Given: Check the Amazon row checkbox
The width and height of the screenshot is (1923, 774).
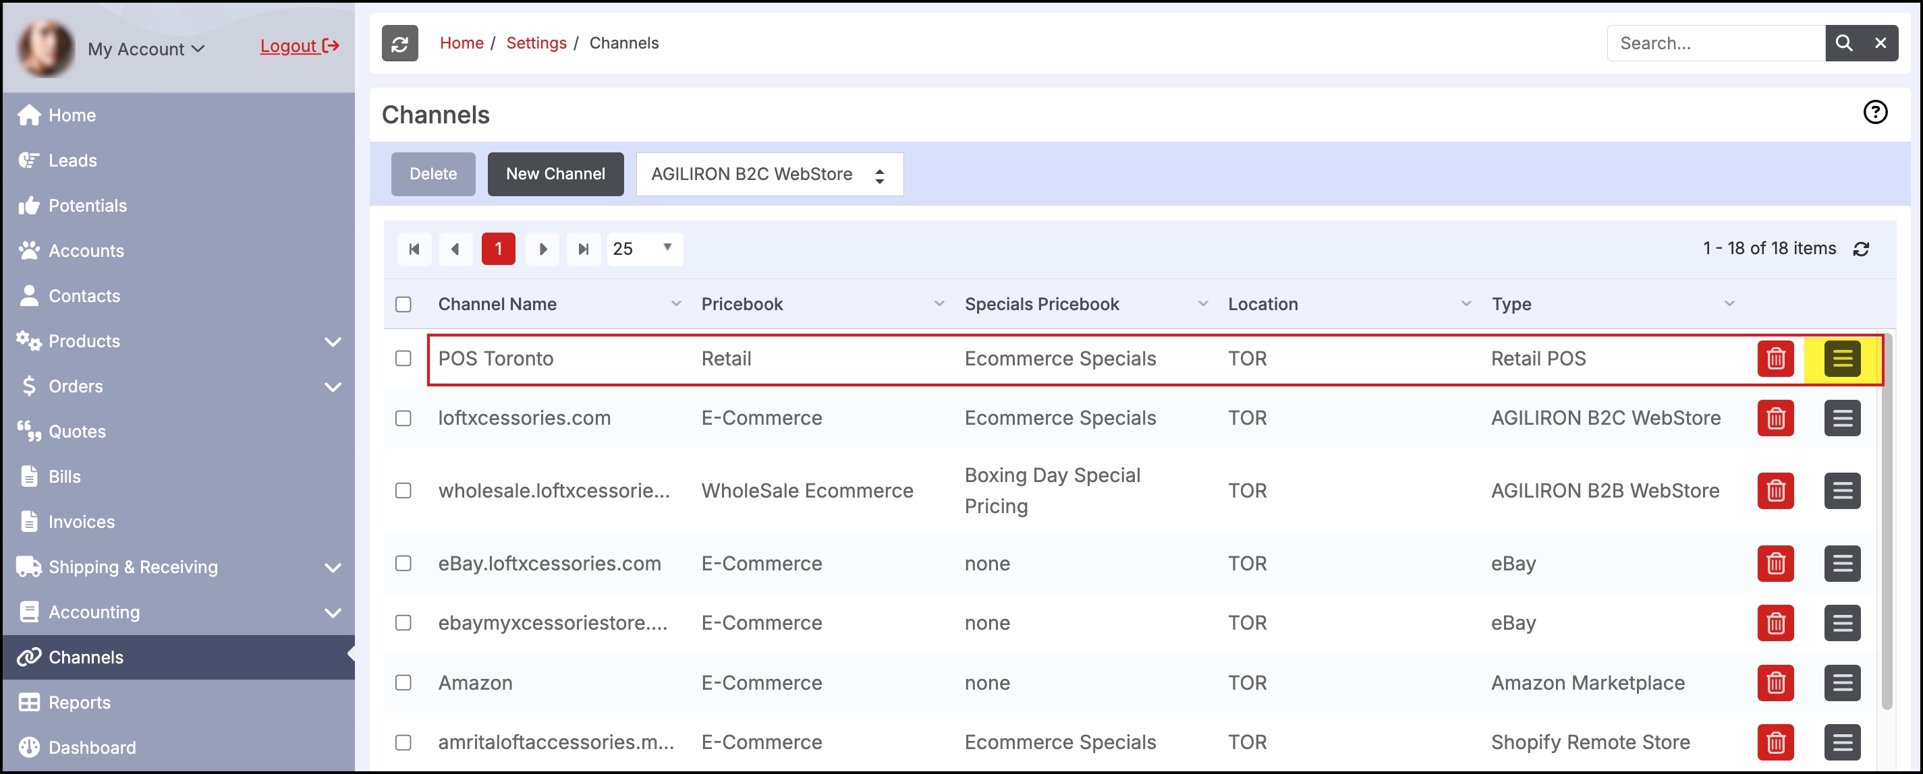Looking at the screenshot, I should (403, 683).
